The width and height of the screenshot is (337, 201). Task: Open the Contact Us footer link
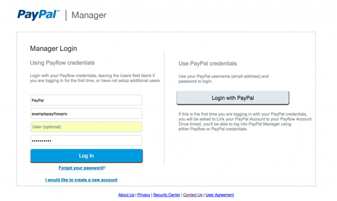193,195
